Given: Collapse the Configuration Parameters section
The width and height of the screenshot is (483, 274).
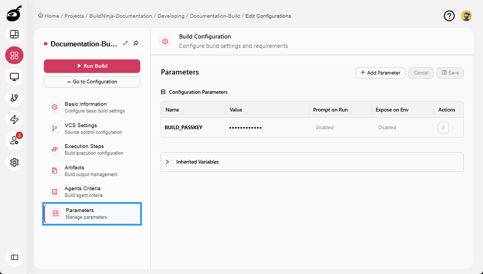Looking at the screenshot, I should coord(163,92).
